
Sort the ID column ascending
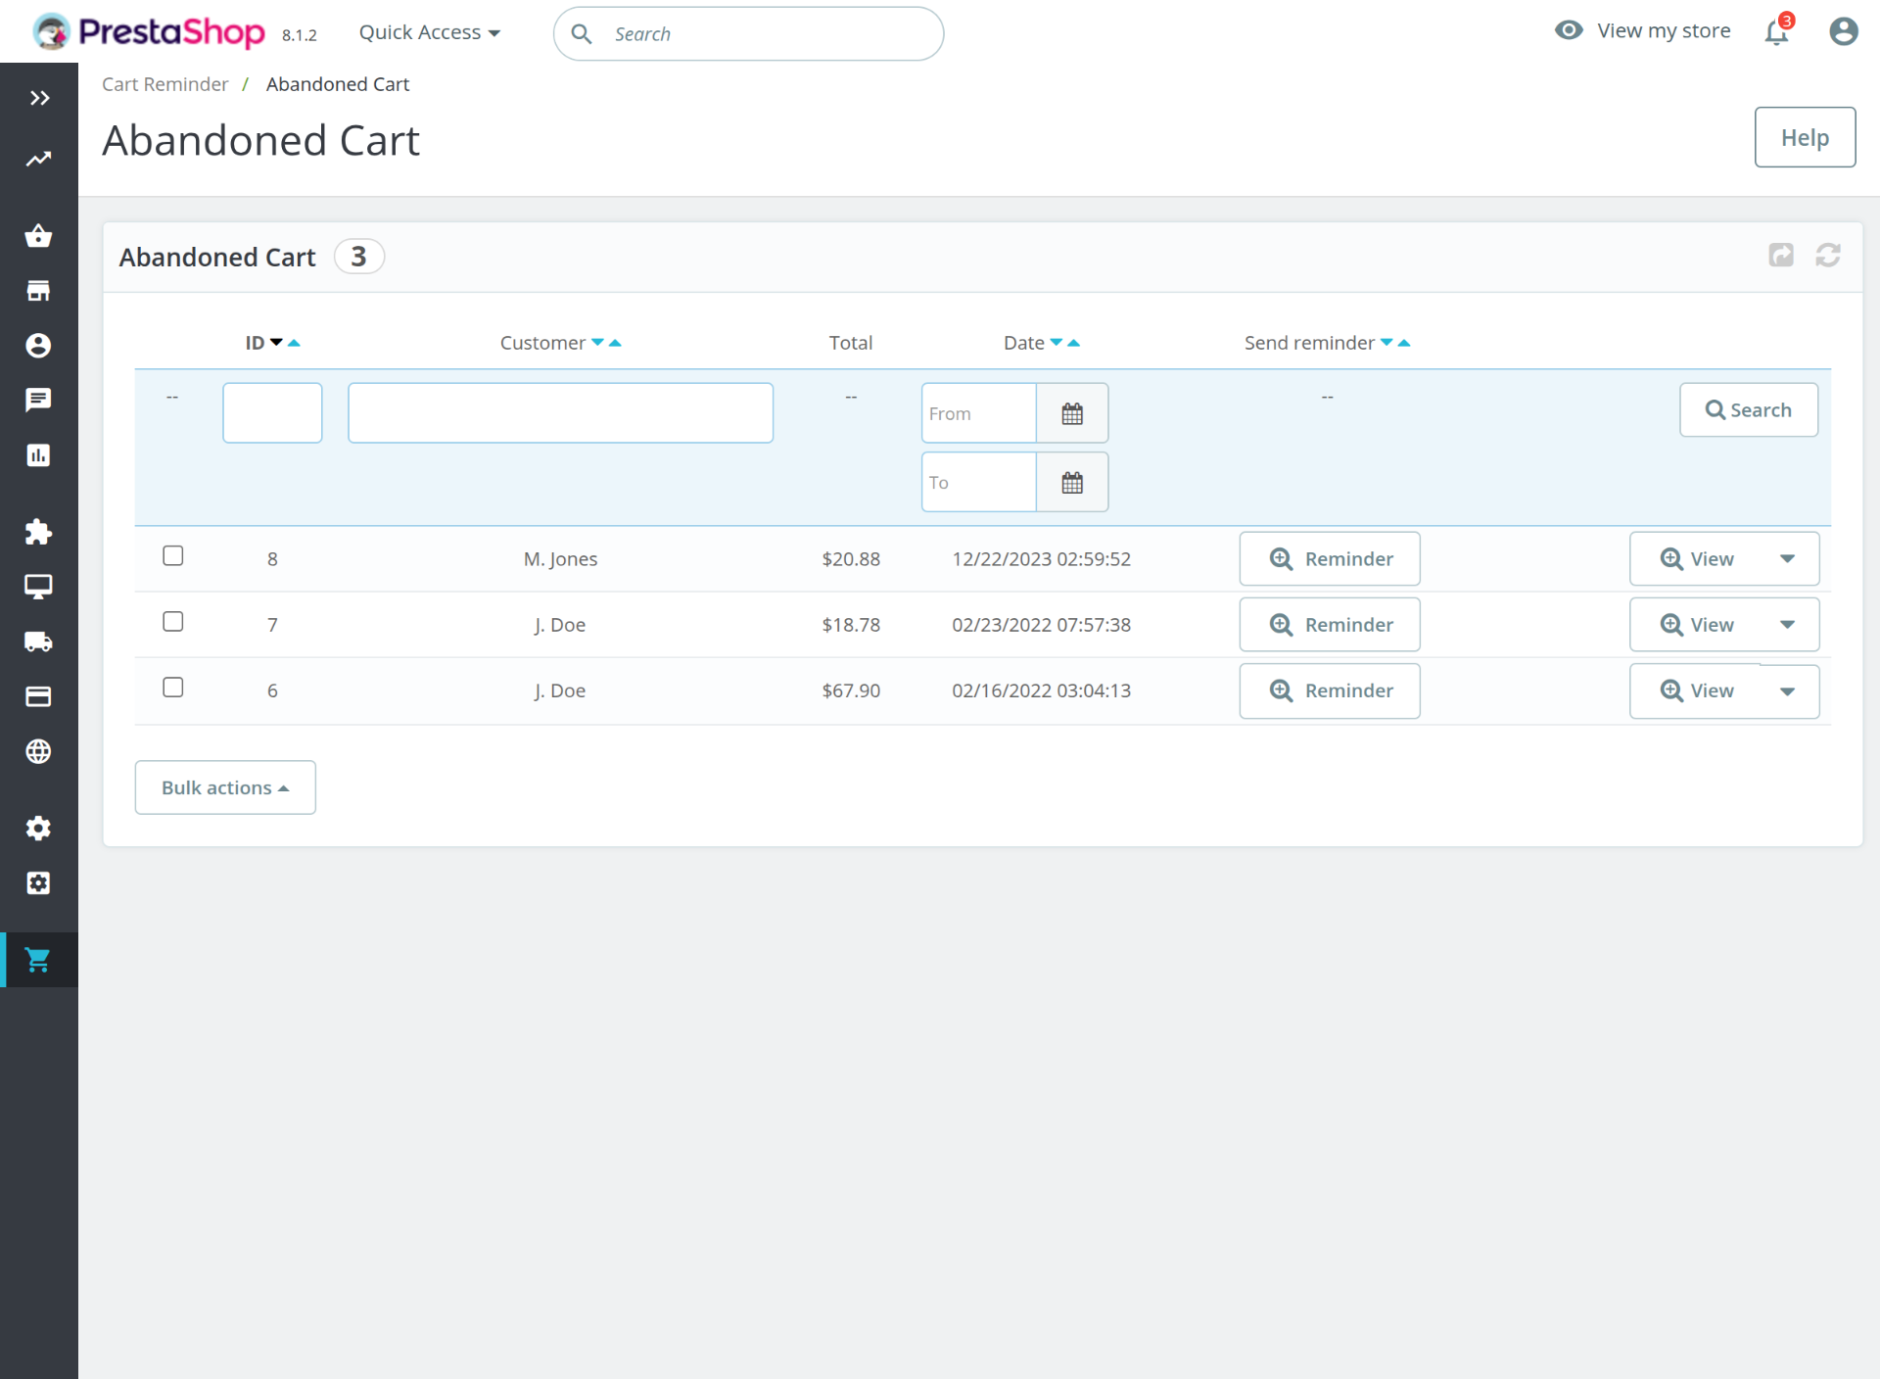point(294,343)
